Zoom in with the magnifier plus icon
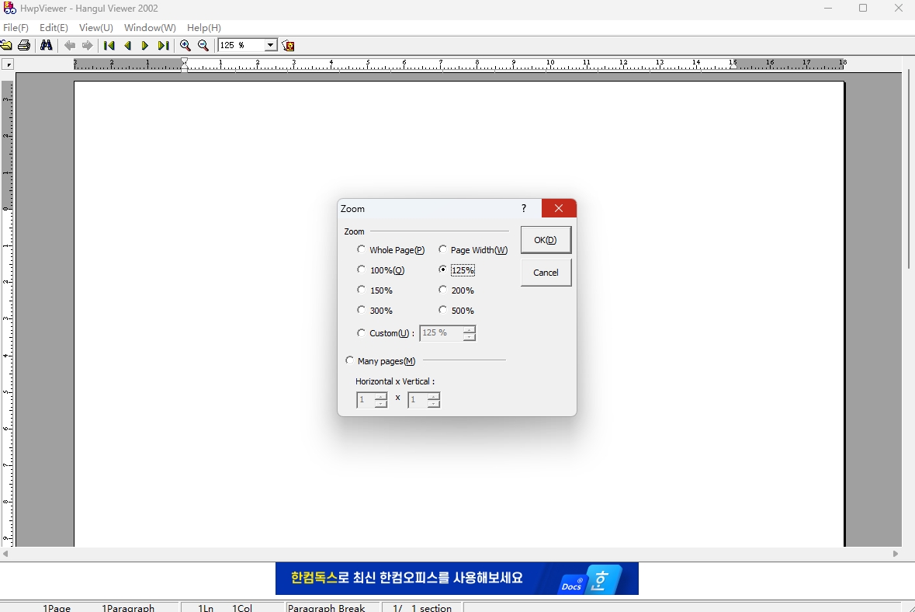The image size is (915, 612). (185, 46)
